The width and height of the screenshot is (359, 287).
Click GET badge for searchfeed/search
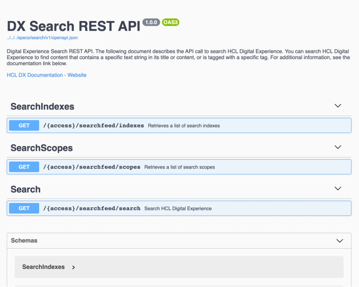click(x=24, y=208)
